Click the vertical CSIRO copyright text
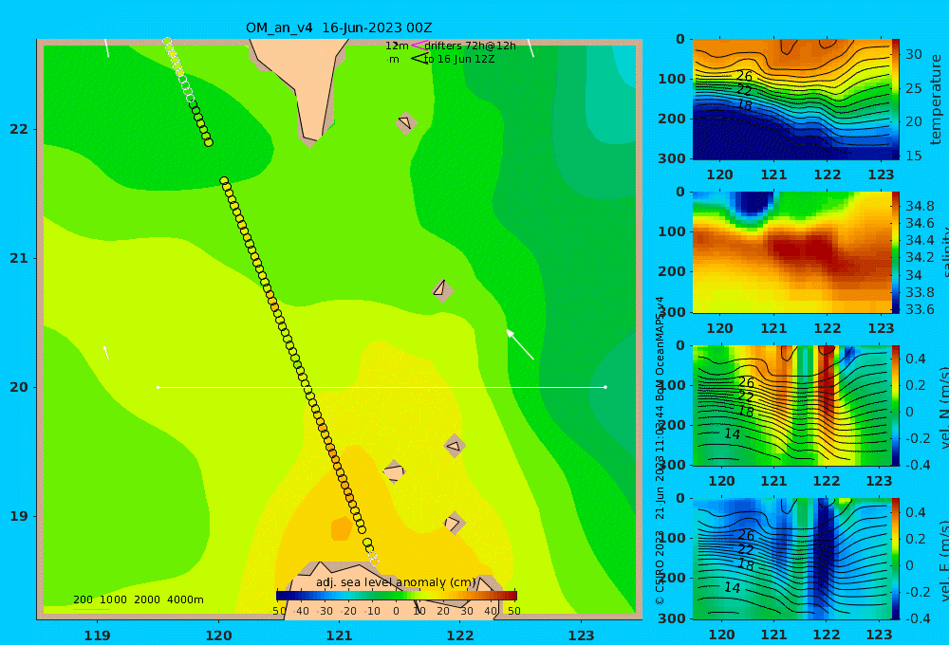The image size is (949, 645). tap(660, 451)
